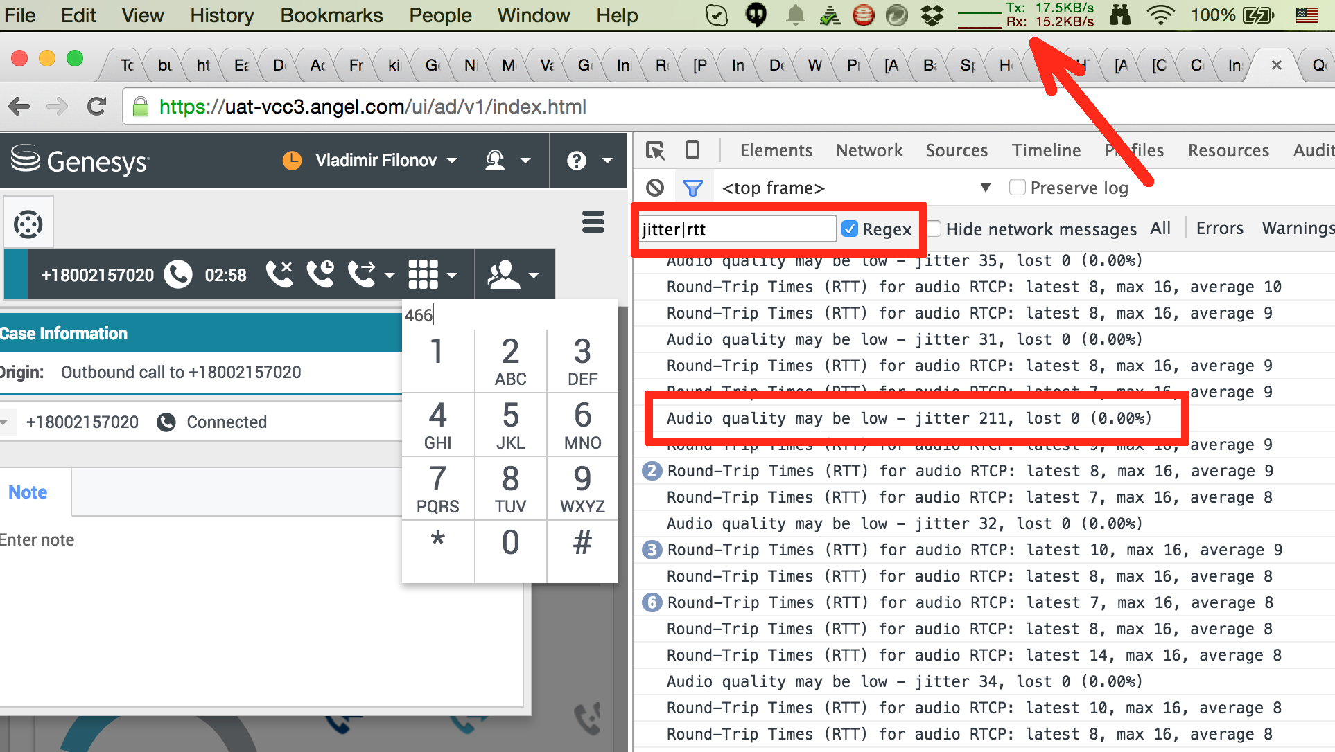Click the transfer call icon
1335x752 pixels.
[x=363, y=275]
